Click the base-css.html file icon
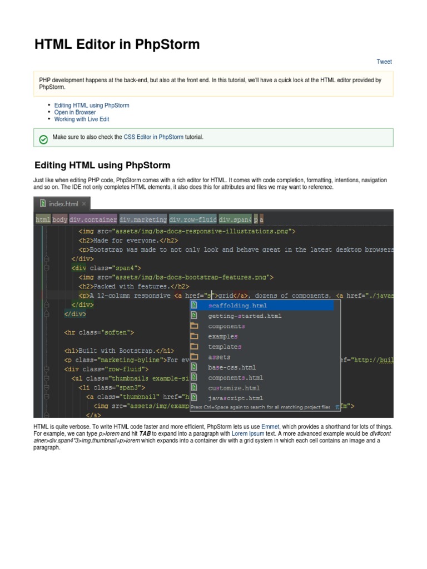Viewport: 427px width, 569px height. coord(194,367)
